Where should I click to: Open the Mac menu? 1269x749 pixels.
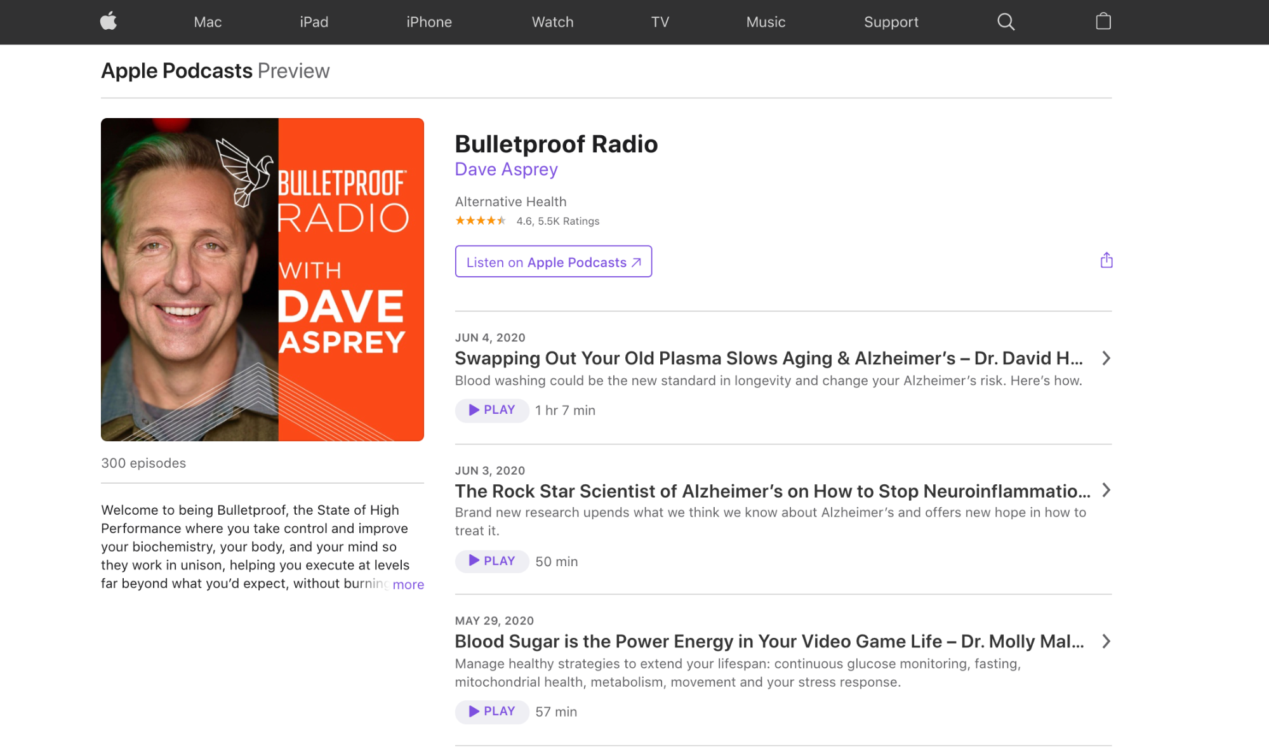pos(208,22)
